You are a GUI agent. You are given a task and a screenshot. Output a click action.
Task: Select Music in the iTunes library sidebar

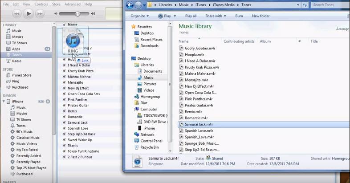[x=17, y=31]
